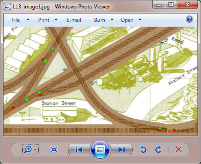Open the Print menu

point(43,20)
